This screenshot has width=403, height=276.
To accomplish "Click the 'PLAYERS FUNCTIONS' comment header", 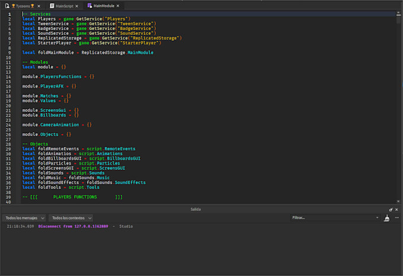I will pyautogui.click(x=75, y=197).
